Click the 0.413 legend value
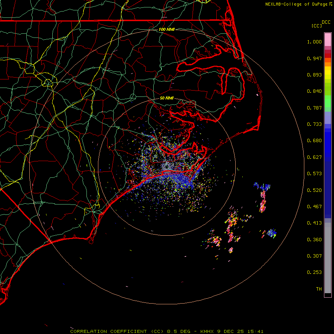This screenshot has height=334, width=334. click(314, 223)
